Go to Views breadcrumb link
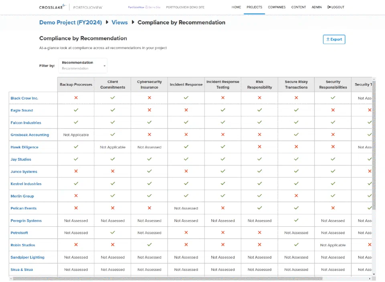The image size is (385, 282). 120,22
